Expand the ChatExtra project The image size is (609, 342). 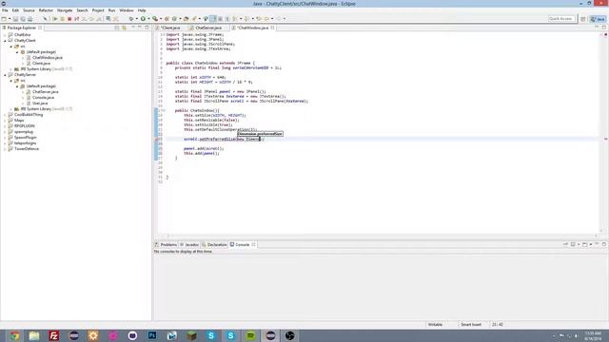point(5,35)
